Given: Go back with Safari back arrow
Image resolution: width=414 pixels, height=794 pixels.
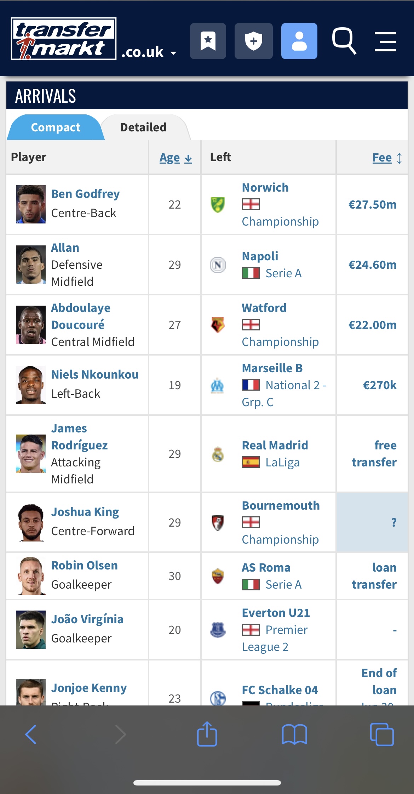Looking at the screenshot, I should [x=31, y=735].
